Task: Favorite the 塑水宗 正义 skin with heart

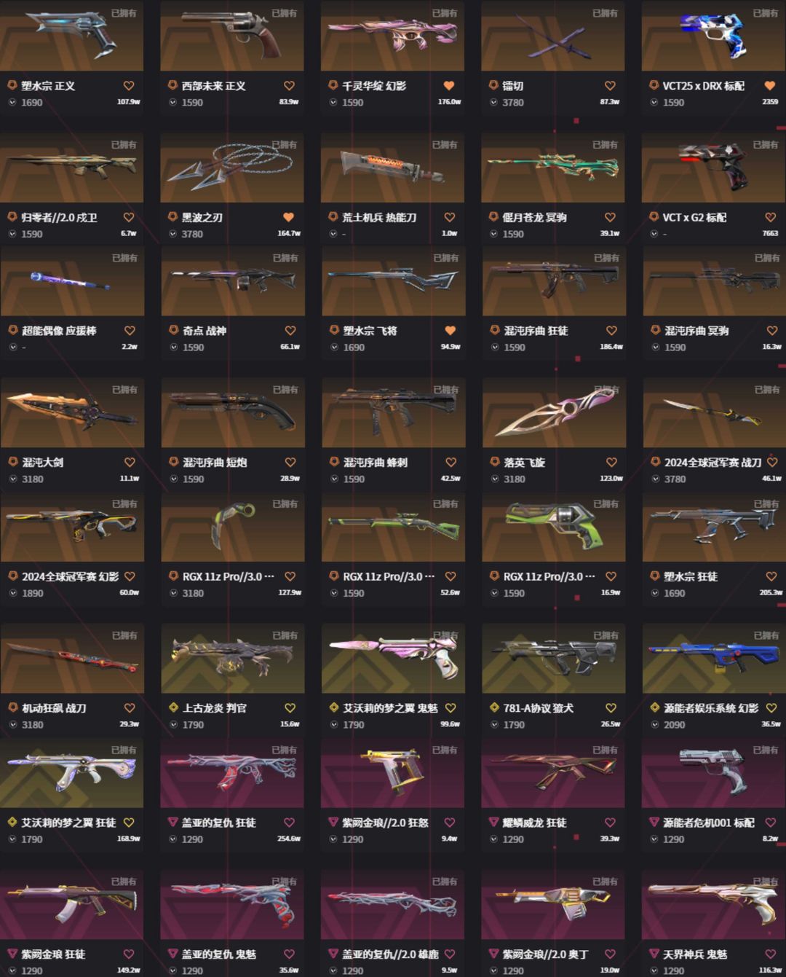Action: 129,86
